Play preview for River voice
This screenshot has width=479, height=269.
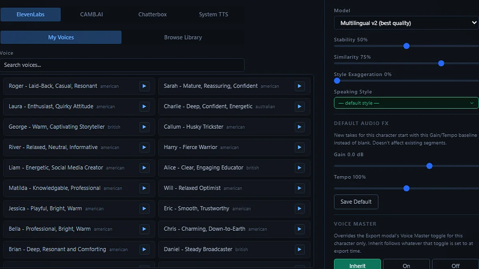pyautogui.click(x=144, y=147)
